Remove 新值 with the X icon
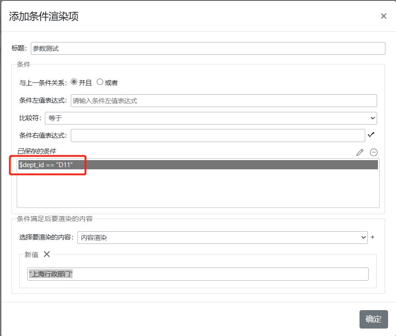This screenshot has height=336, width=396. tap(47, 254)
